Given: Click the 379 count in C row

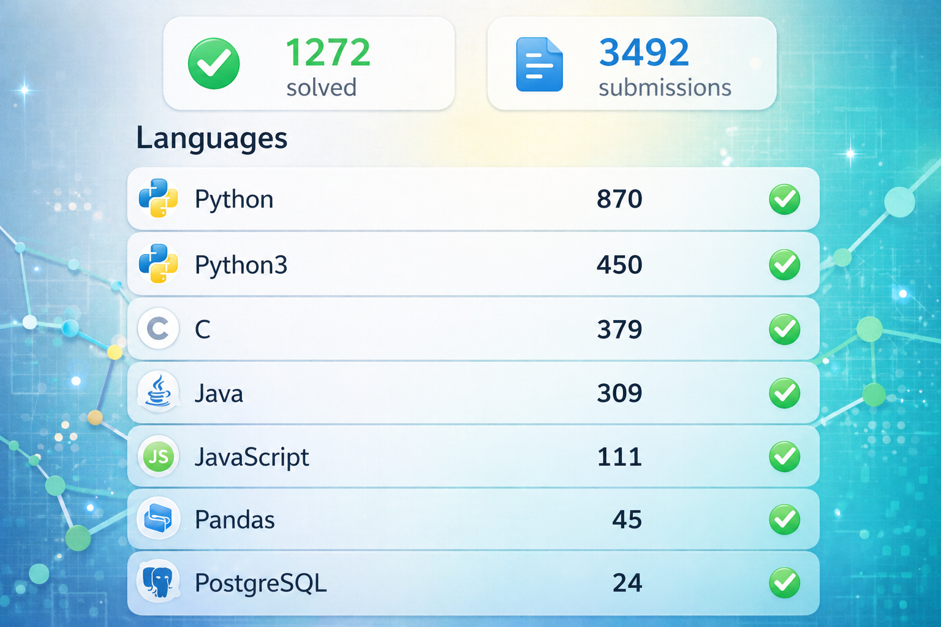Looking at the screenshot, I should point(619,330).
